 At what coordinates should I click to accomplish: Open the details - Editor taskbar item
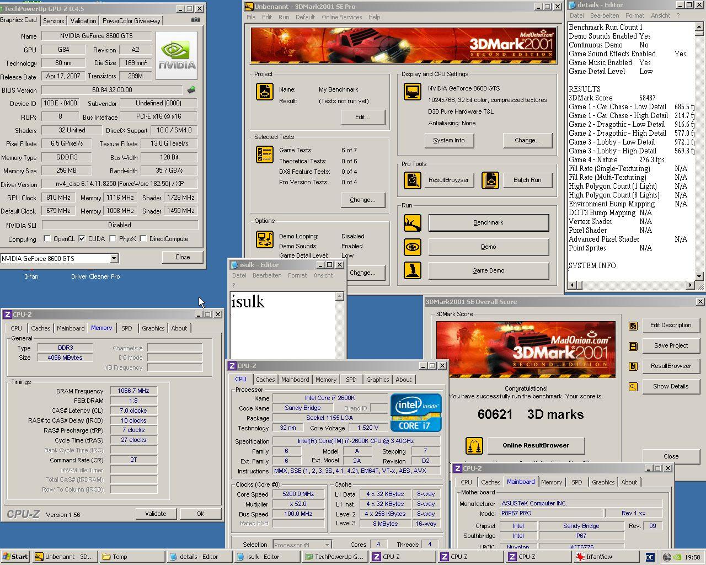[x=200, y=557]
